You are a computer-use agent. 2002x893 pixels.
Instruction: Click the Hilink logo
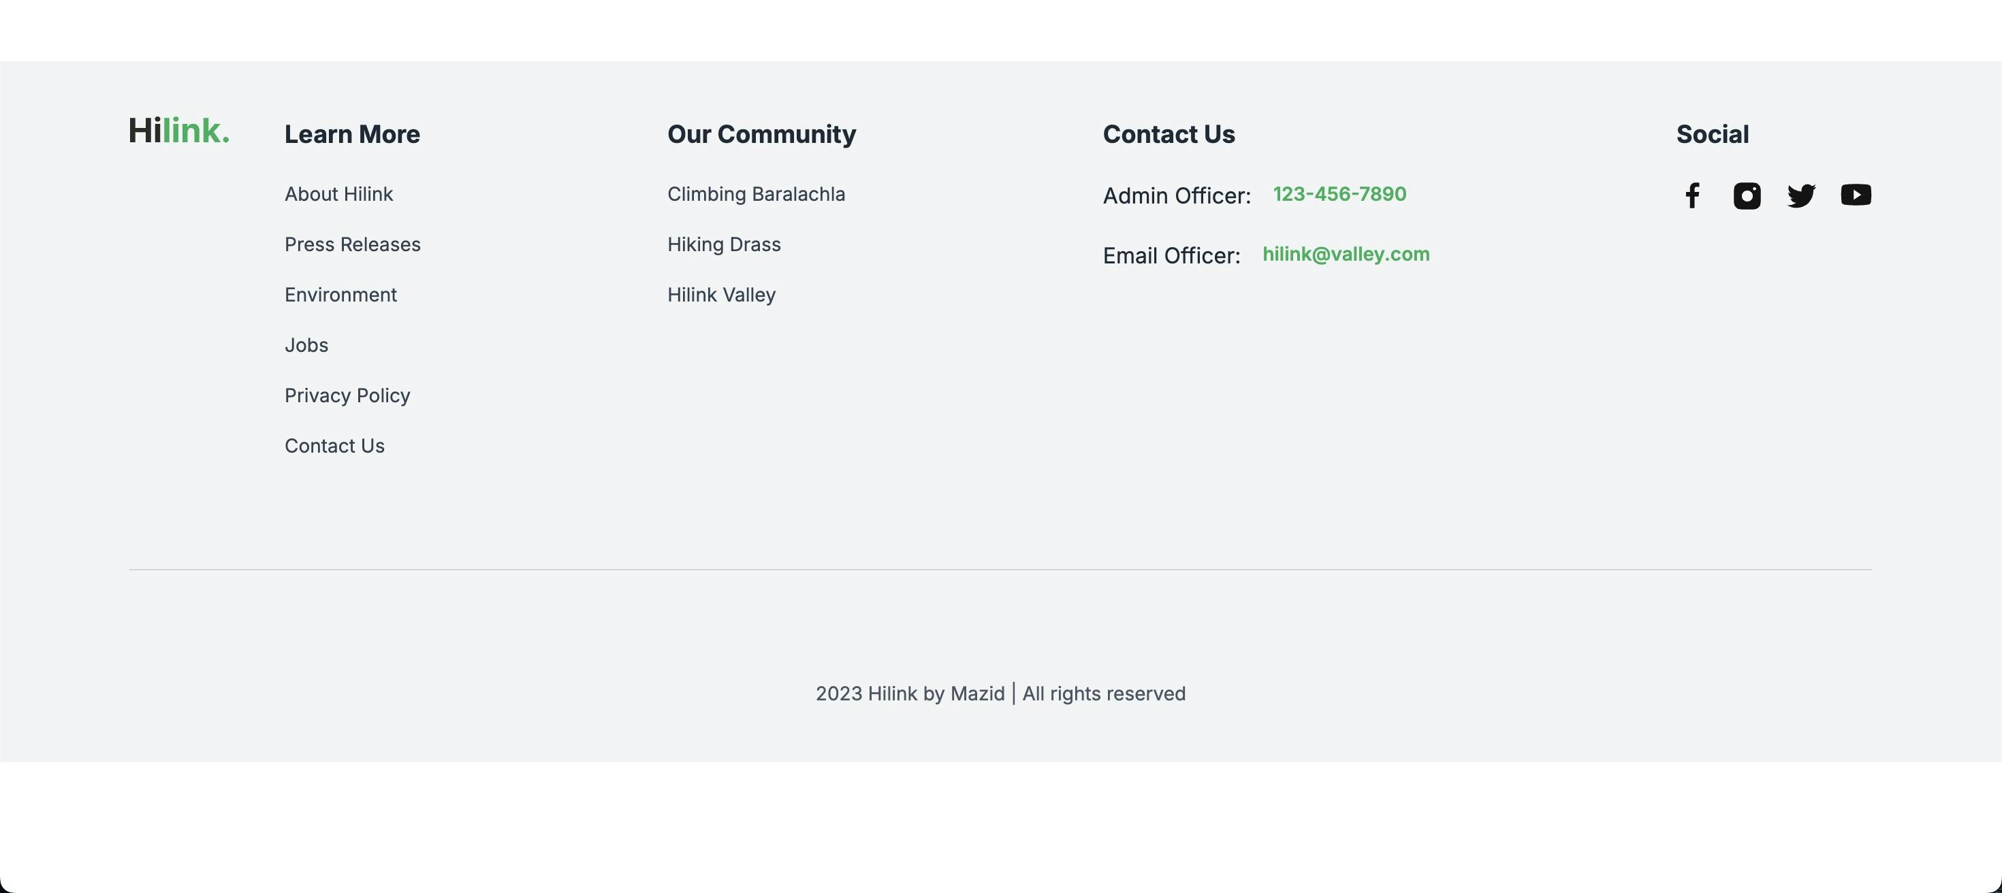tap(178, 131)
